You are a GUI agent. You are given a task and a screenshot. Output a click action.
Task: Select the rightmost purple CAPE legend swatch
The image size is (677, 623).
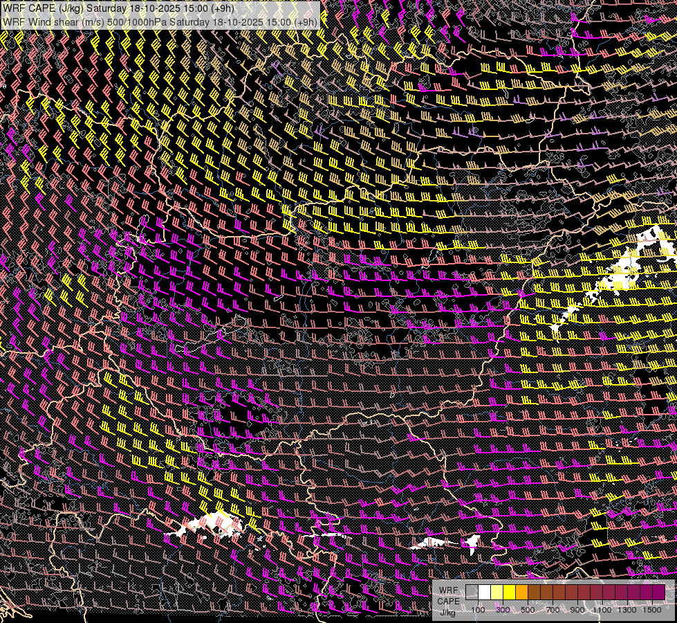coord(659,592)
